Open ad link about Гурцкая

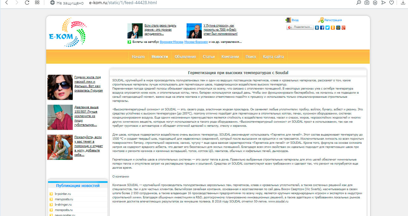point(89,84)
